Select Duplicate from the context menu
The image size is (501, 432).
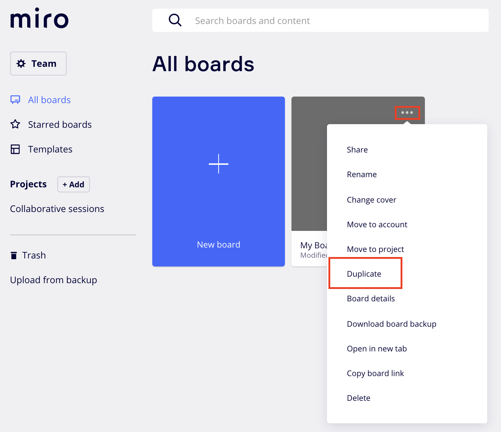pos(364,274)
